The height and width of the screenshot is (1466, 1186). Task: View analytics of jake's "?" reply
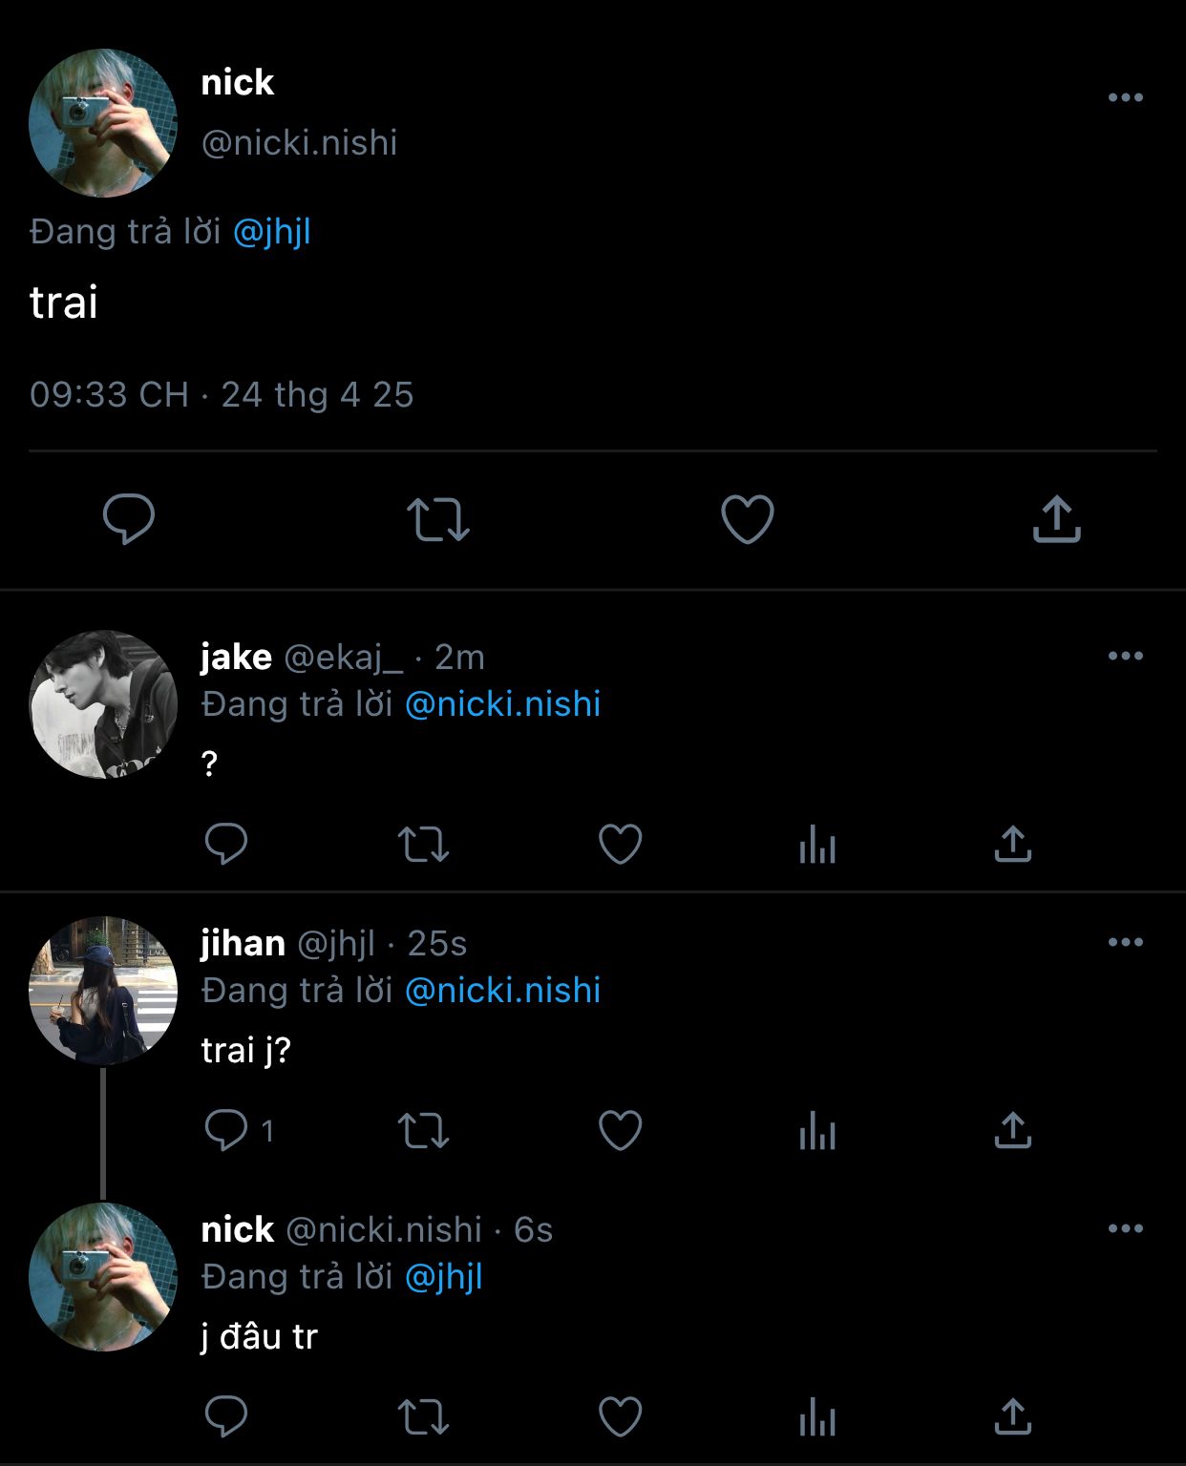click(817, 844)
